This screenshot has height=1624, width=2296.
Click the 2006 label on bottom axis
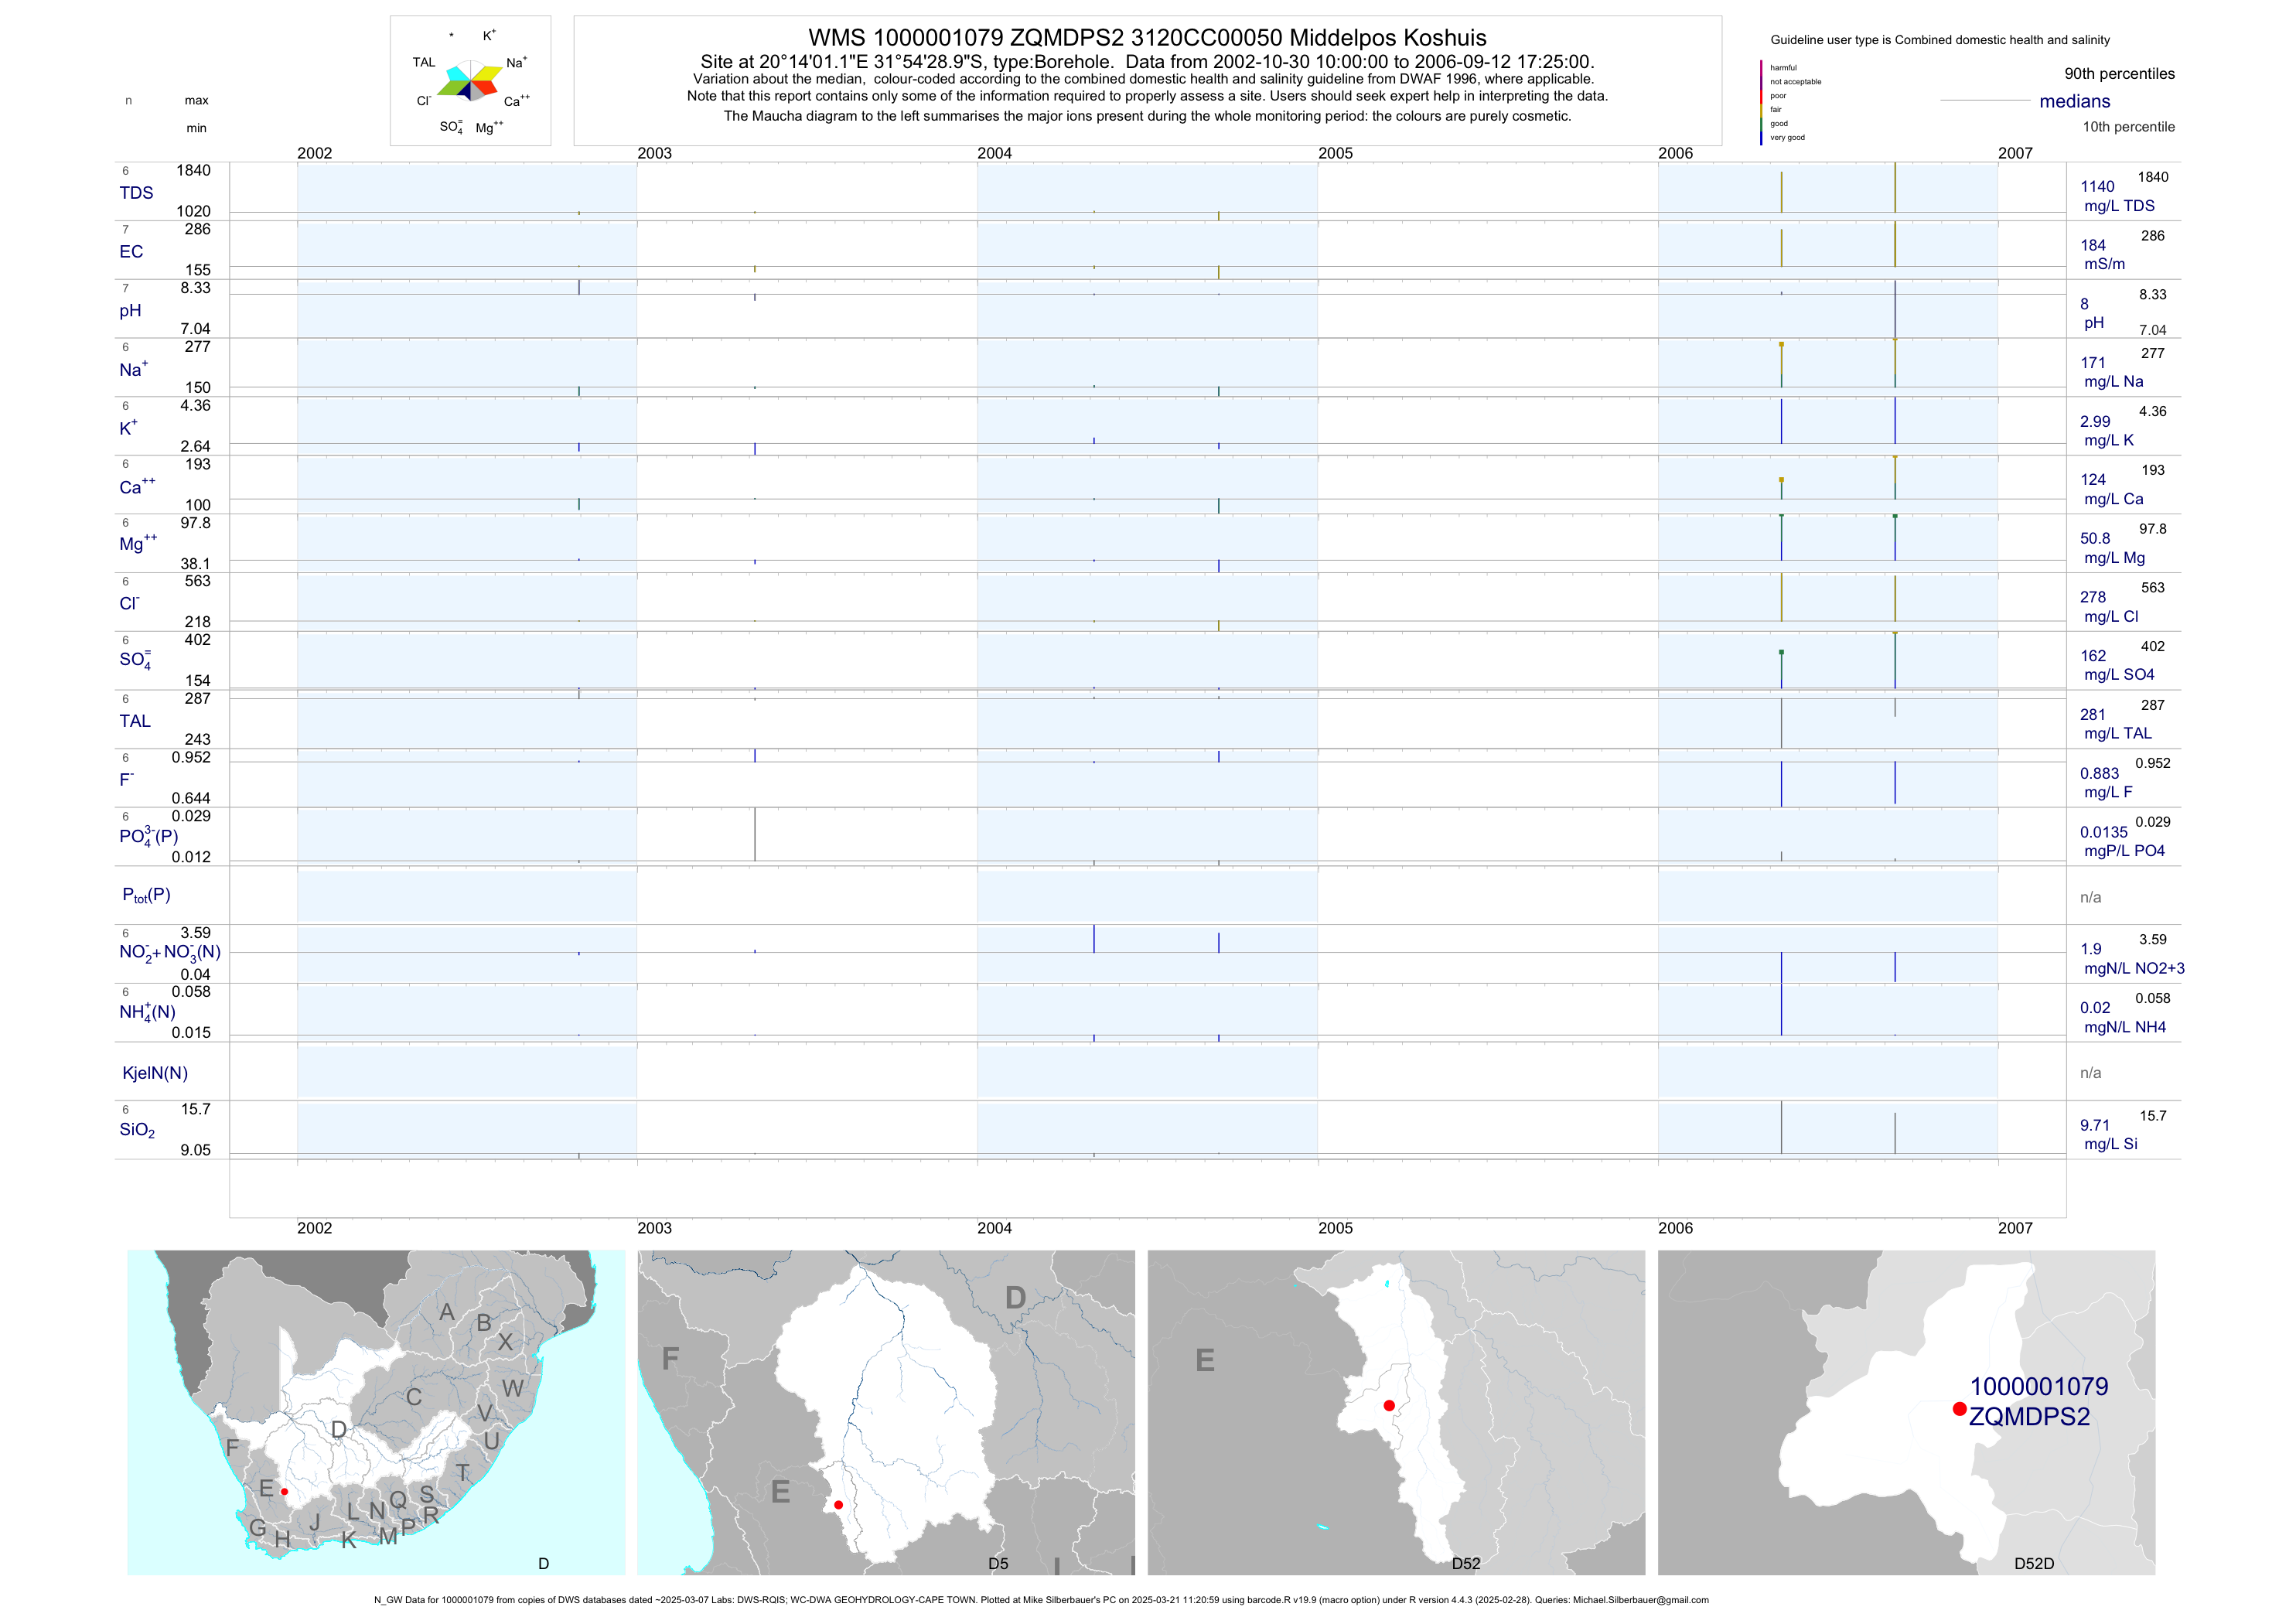[x=1675, y=1228]
